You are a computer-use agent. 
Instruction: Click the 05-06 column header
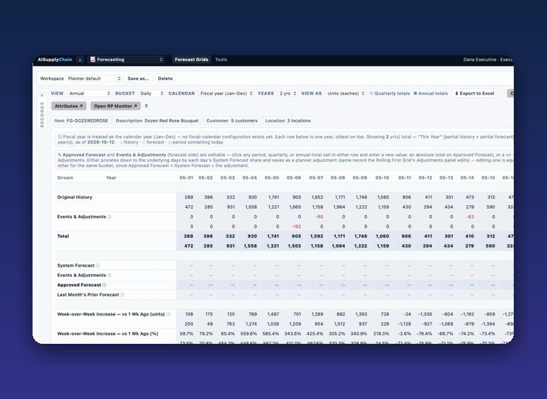pyautogui.click(x=294, y=178)
